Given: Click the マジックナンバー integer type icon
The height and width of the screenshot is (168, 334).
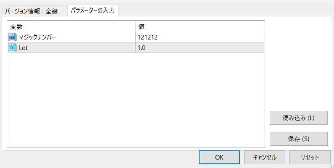Looking at the screenshot, I should click(12, 37).
